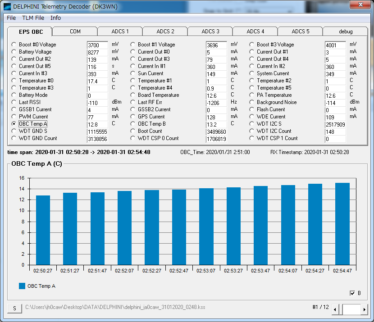Image resolution: width=374 pixels, height=322 pixels.
Task: Select GPS Current radio button
Action: click(133, 117)
